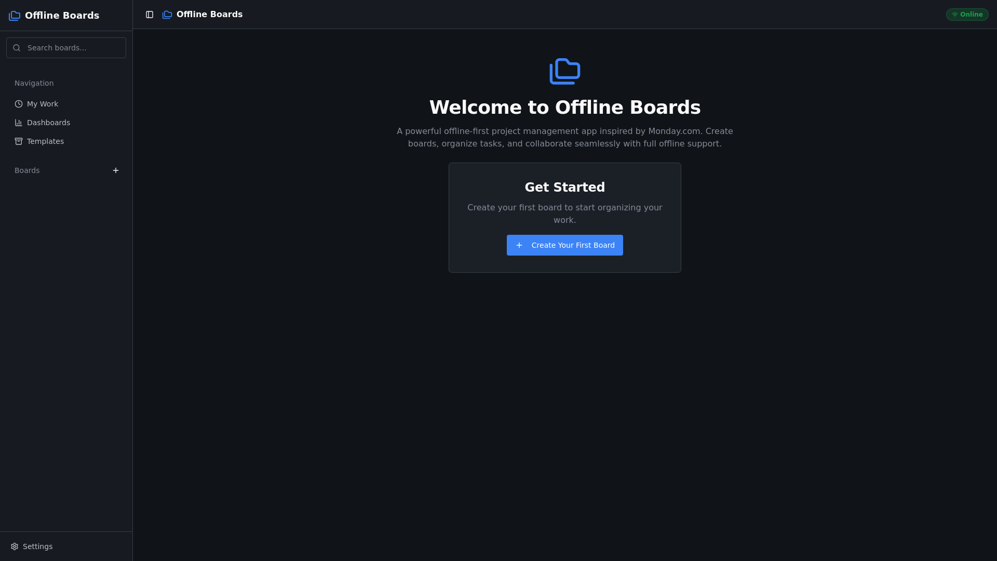This screenshot has height=561, width=997.
Task: Open Templates from navigation
Action: pyautogui.click(x=66, y=141)
